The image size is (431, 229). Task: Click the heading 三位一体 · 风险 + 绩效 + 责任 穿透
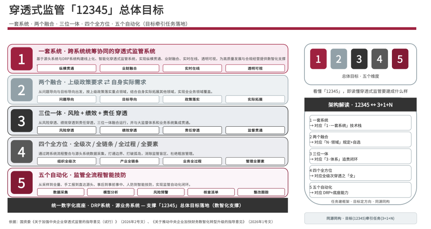coord(83,113)
